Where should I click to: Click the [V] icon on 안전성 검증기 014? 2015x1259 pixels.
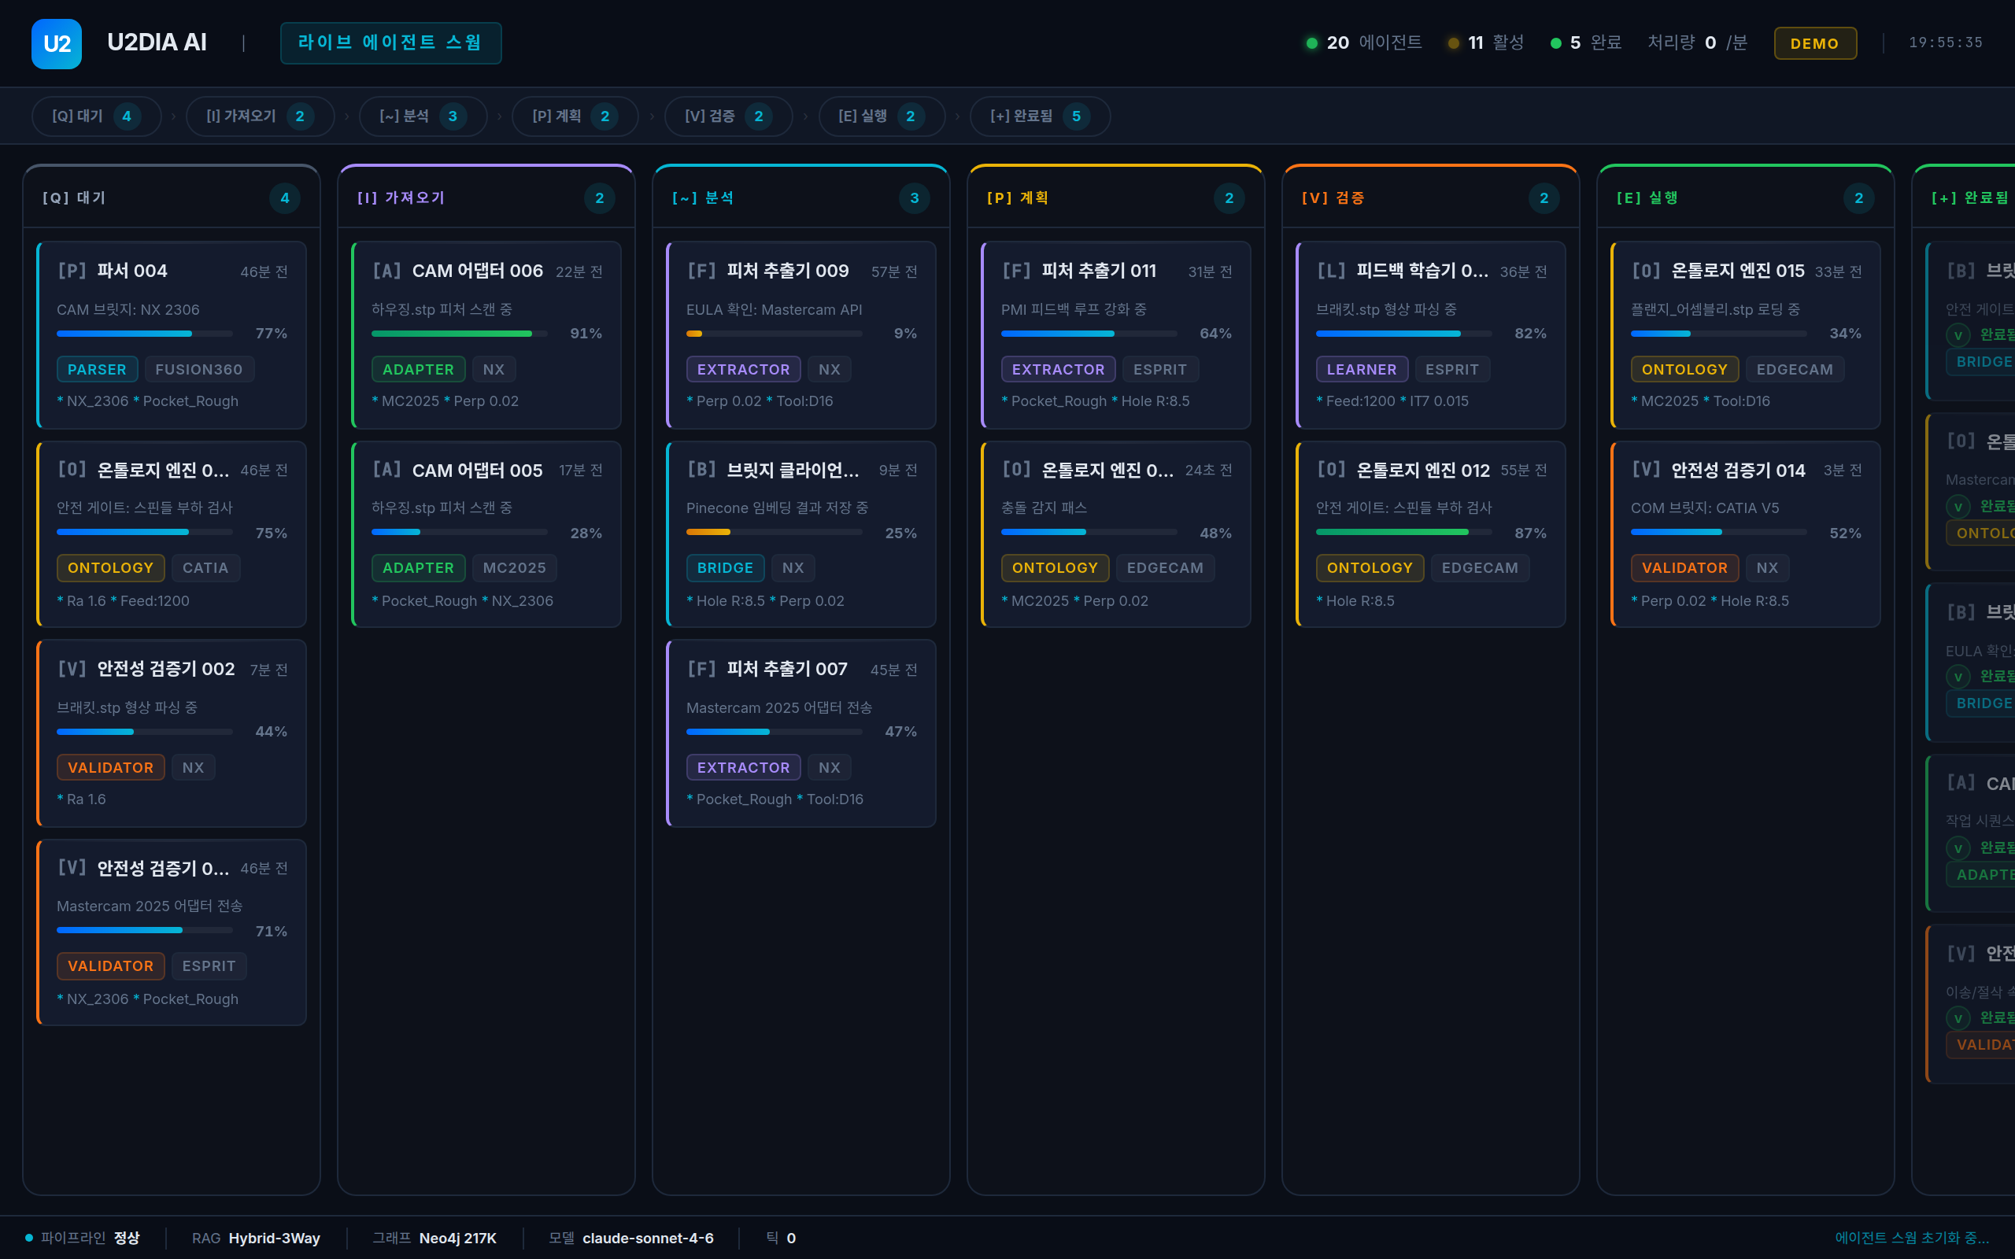pos(1645,470)
